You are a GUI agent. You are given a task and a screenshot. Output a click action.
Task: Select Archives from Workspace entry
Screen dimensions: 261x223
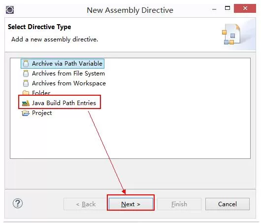pos(64,83)
